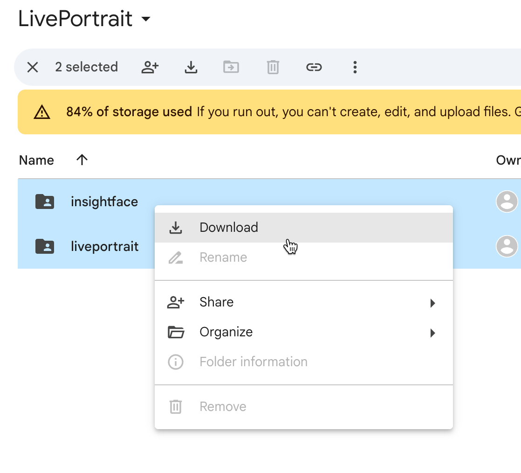Select the insightface folder name
The height and width of the screenshot is (473, 521).
[104, 202]
